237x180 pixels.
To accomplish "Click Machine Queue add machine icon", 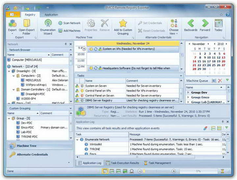I will coord(214,81).
